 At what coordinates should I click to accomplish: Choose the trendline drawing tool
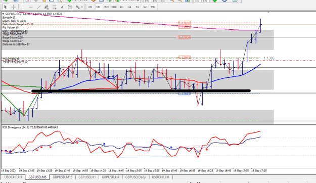point(38,7)
